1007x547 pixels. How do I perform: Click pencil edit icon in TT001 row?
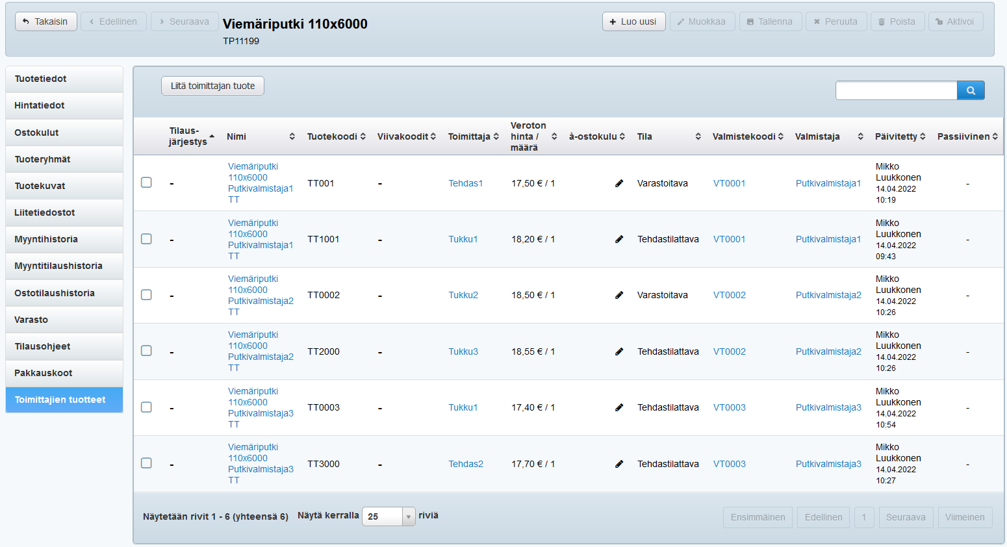pos(619,183)
